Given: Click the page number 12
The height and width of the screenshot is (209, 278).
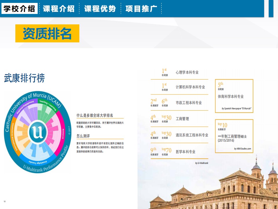Looking at the screenshot, I should (x=5, y=201).
